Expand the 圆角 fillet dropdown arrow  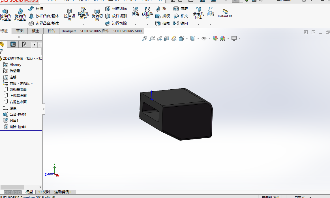point(136,24)
